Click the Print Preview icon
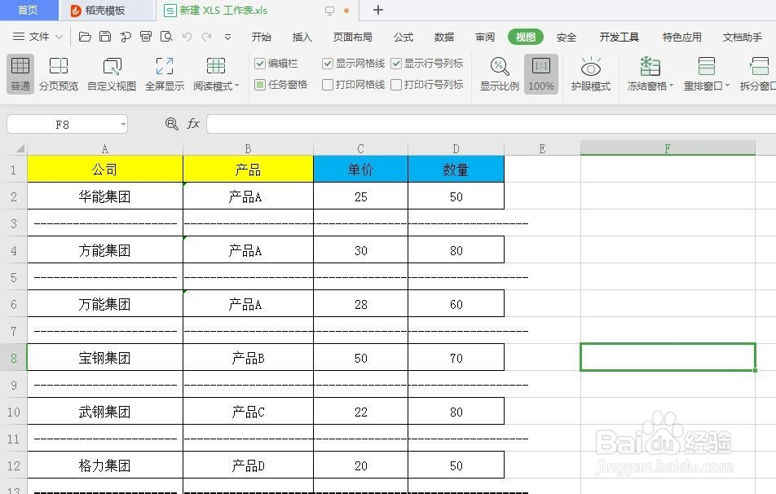776x494 pixels. [166, 37]
